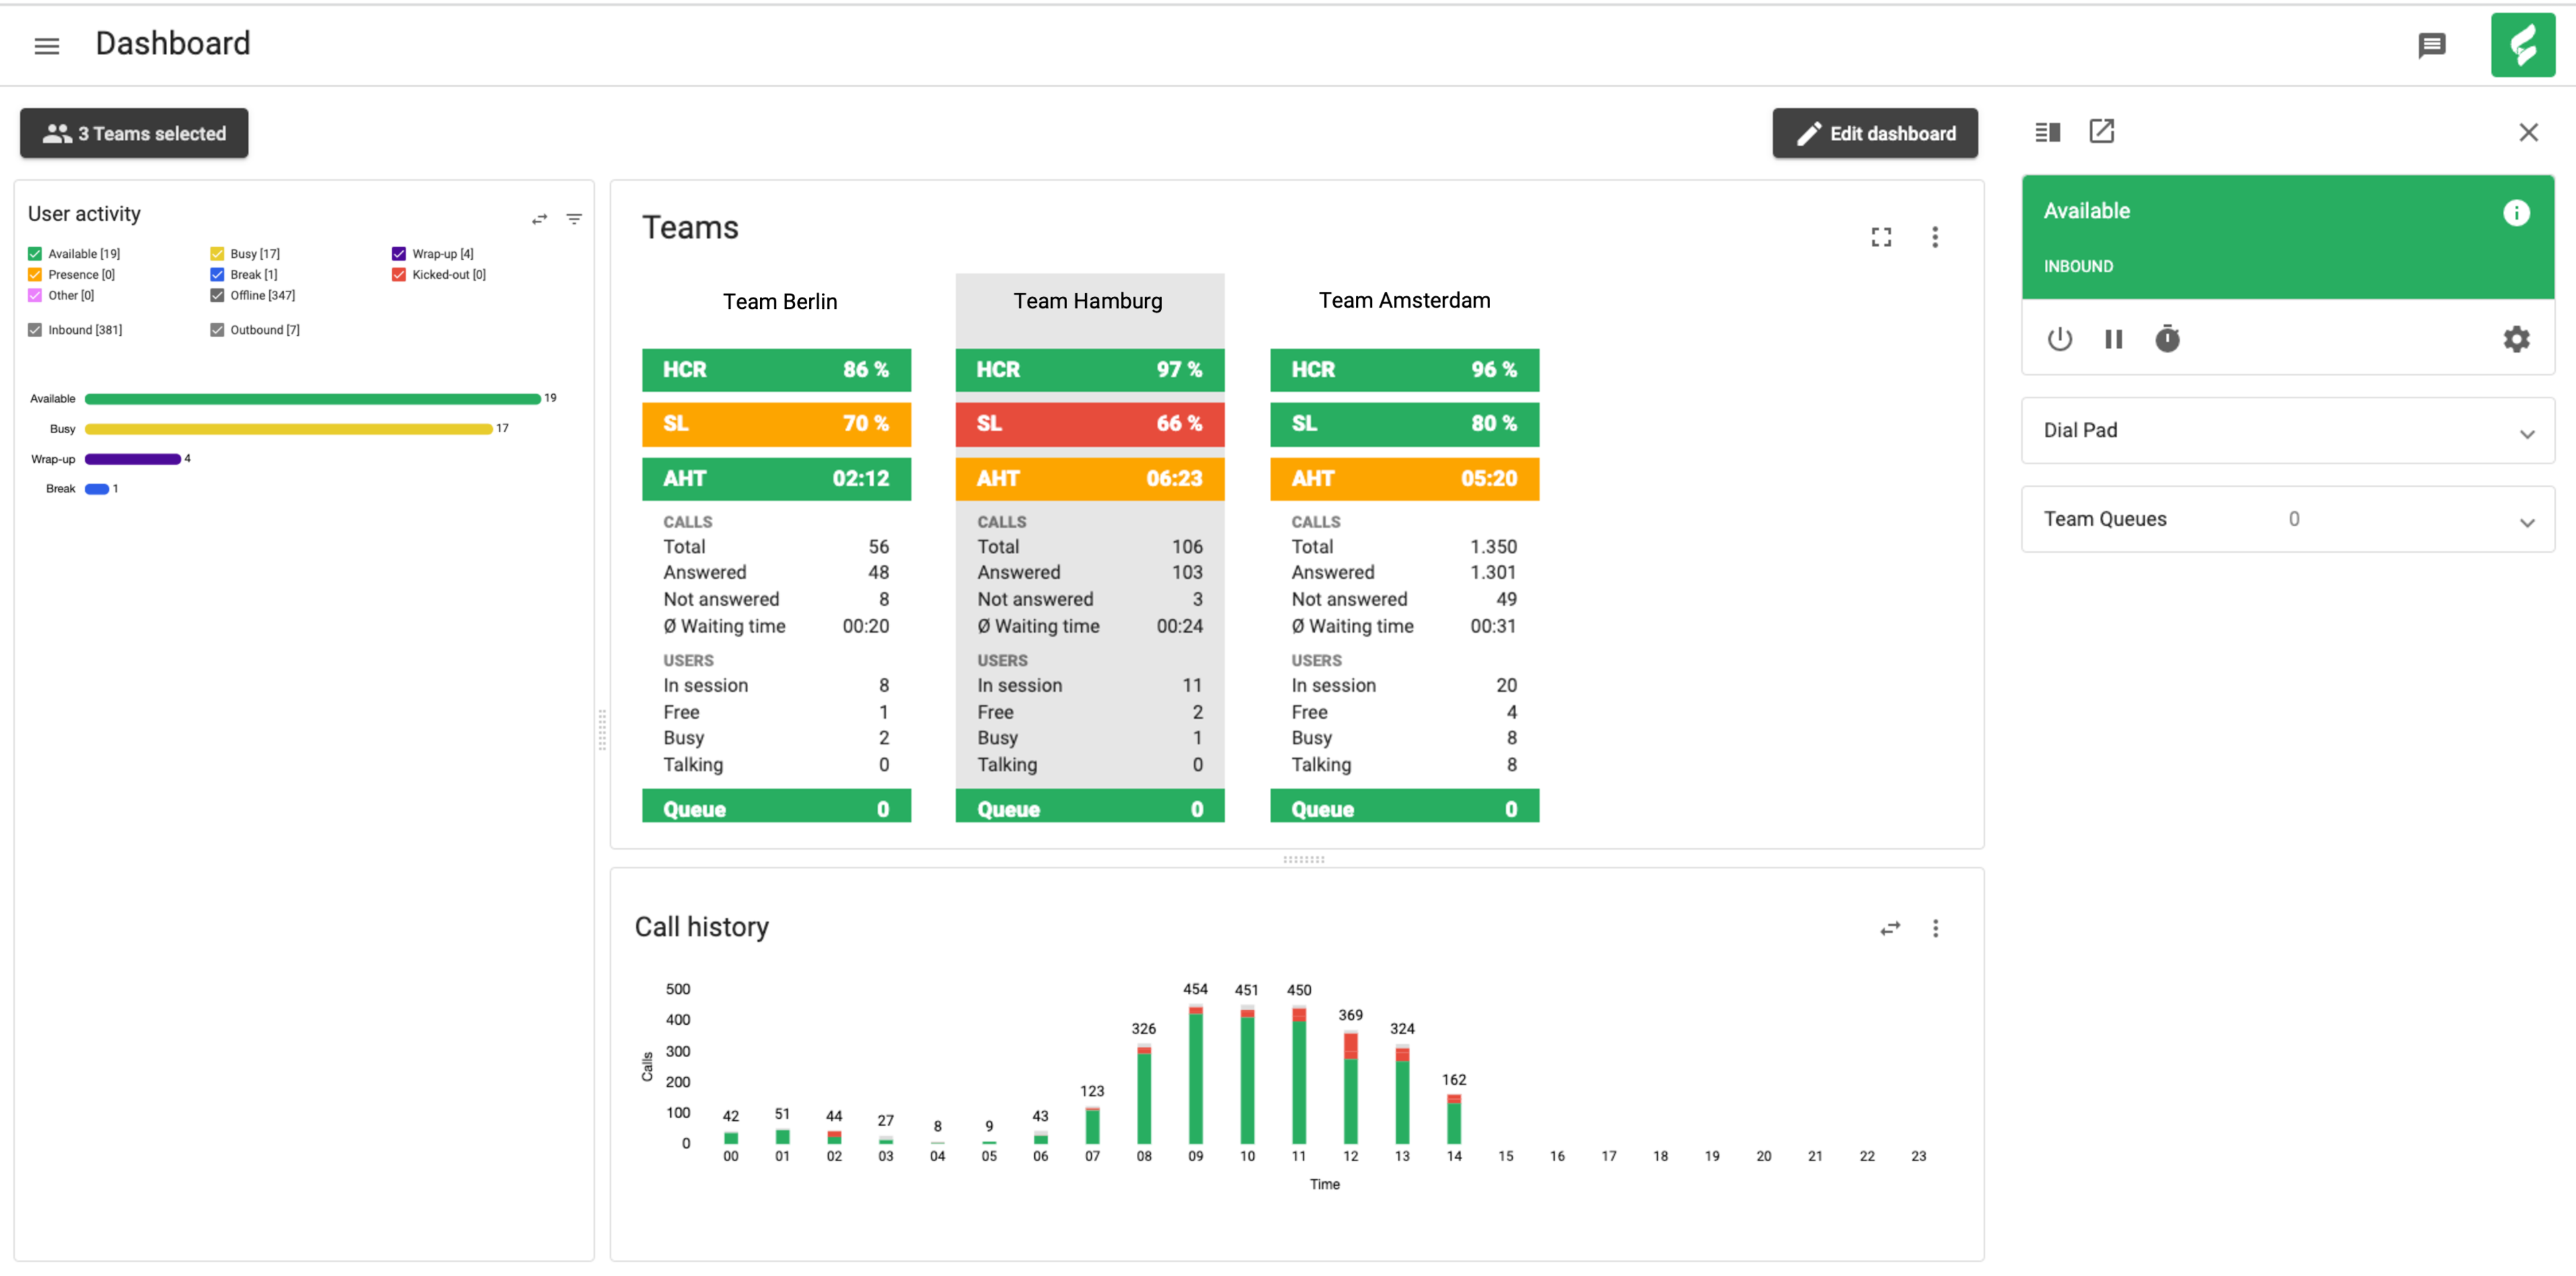Click the blue Break activity bar
This screenshot has width=2576, height=1276.
tap(97, 490)
